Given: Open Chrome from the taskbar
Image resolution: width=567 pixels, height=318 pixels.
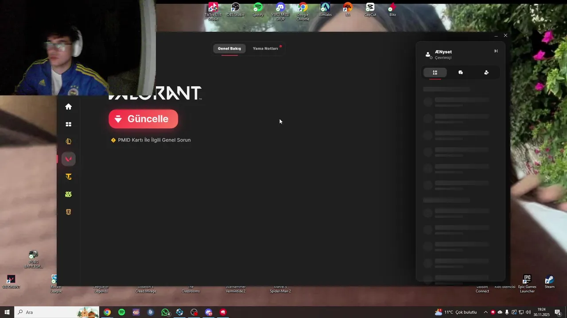Looking at the screenshot, I should [x=107, y=312].
